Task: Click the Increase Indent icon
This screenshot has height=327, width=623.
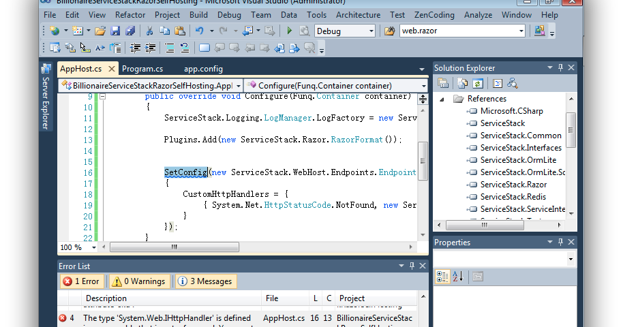Action: pos(150,48)
